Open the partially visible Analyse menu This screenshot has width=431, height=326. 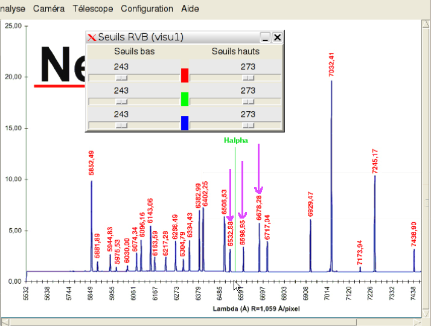click(x=13, y=8)
